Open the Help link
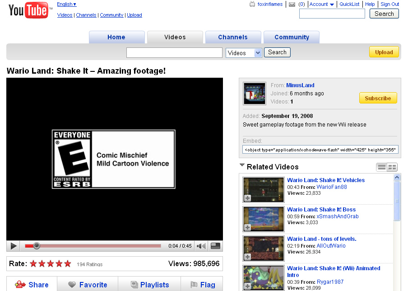This screenshot has width=408, height=291. coord(370,4)
